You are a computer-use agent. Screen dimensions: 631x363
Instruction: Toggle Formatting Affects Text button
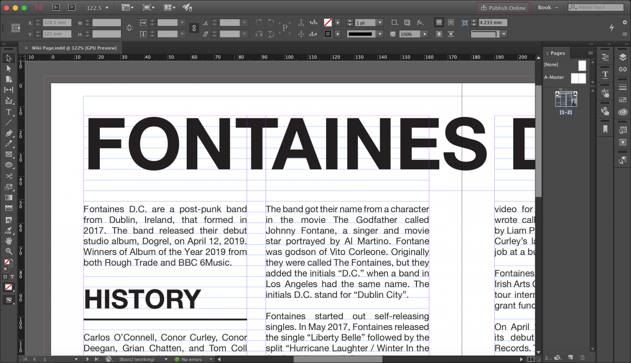(12, 277)
